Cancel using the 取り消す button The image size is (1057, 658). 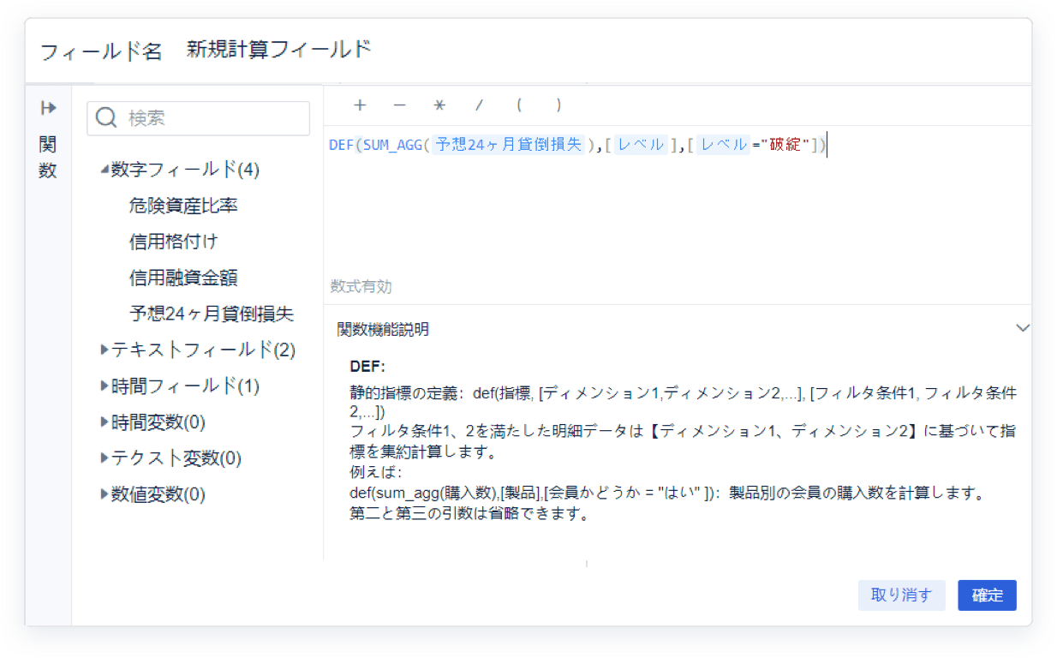[902, 595]
